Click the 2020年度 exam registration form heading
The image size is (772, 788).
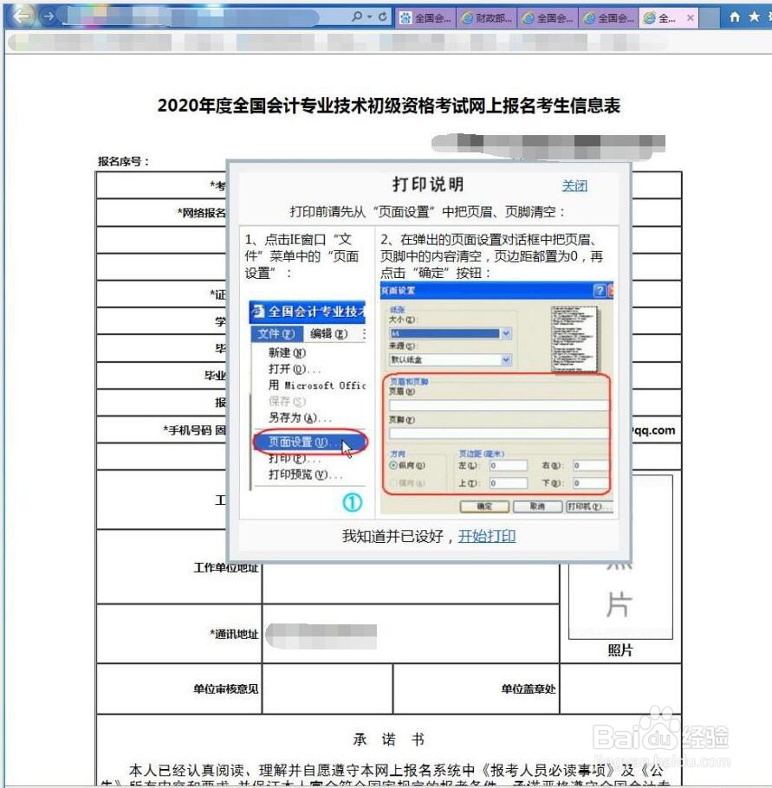(389, 106)
